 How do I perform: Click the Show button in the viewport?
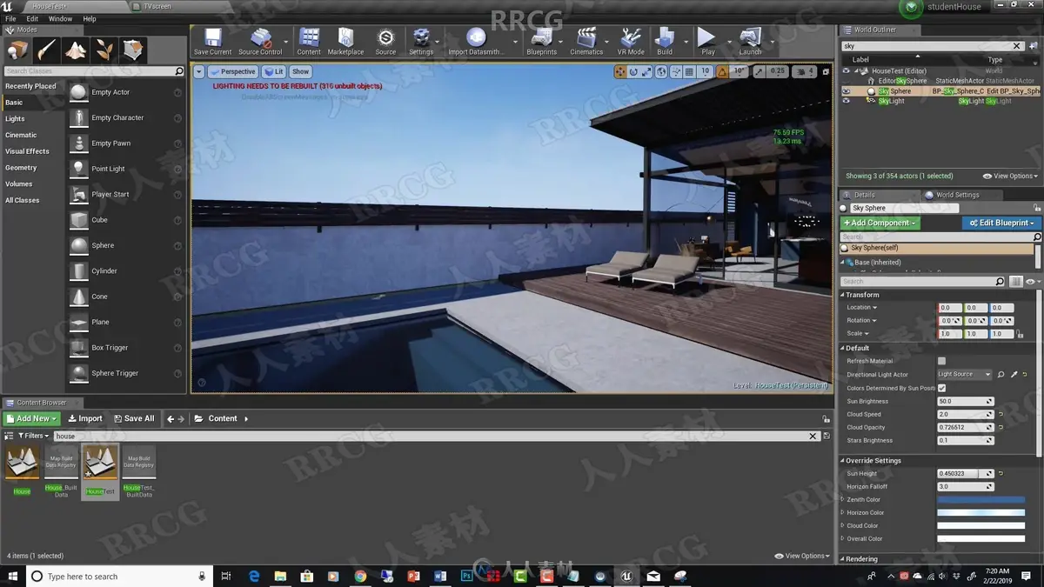click(300, 71)
